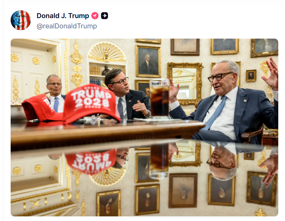This screenshot has width=285, height=221.
Task: Click the pink verified checkmark badge
Action: click(x=95, y=16)
